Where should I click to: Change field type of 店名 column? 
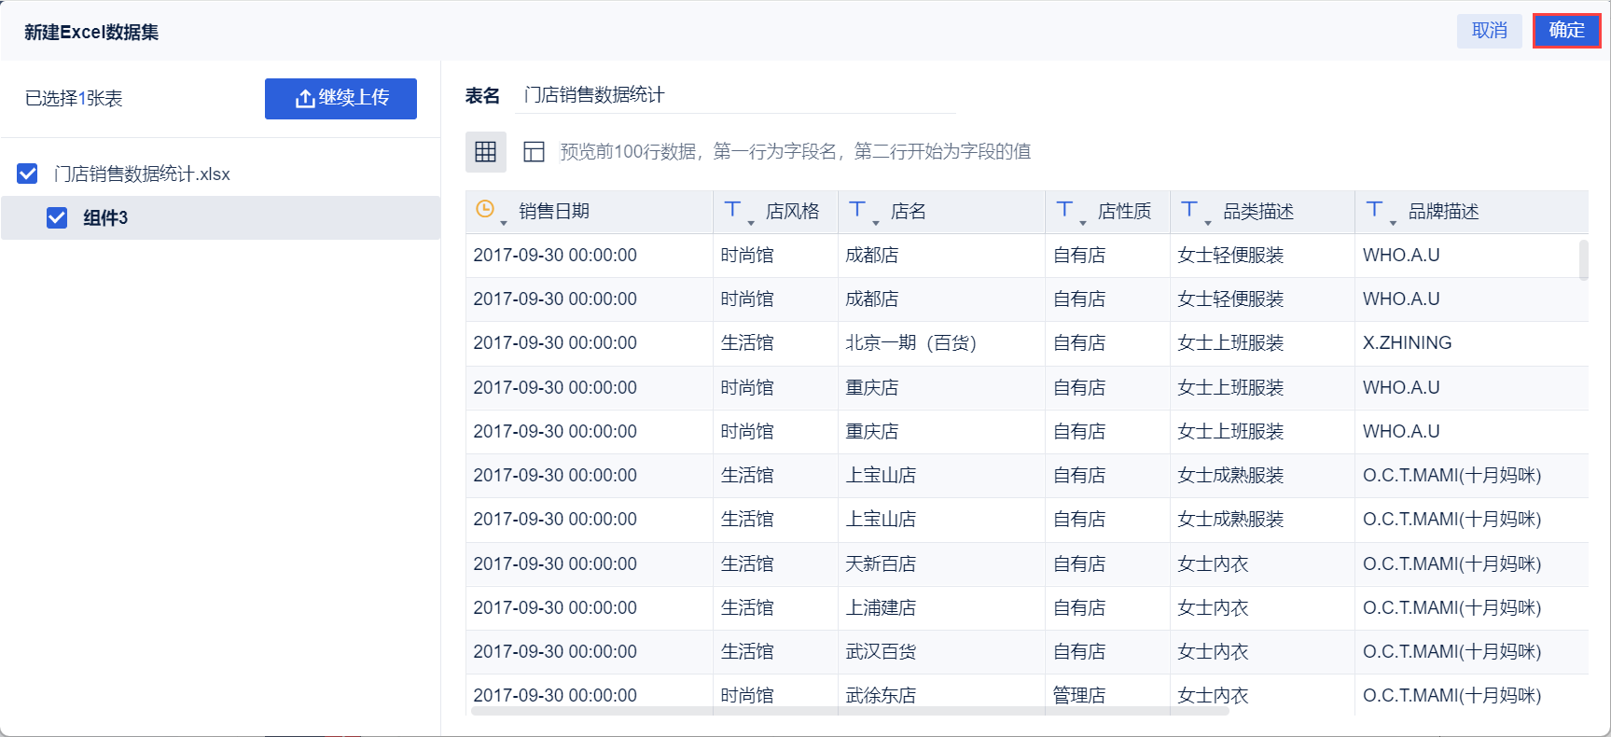click(863, 212)
